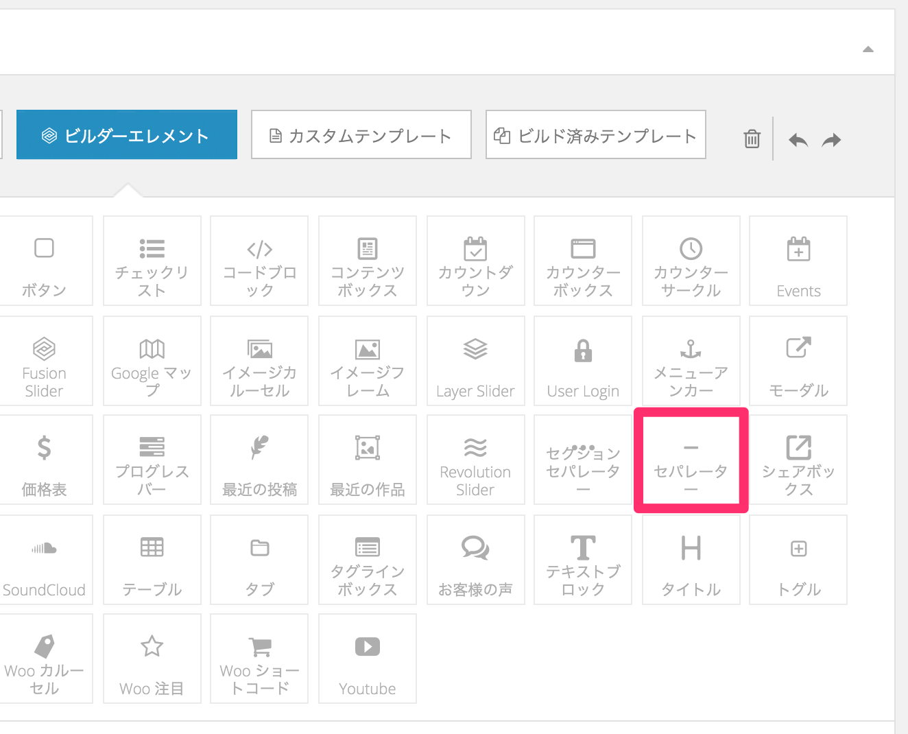The width and height of the screenshot is (908, 734).
Task: Choose the Woo 注目 element
Action: click(x=152, y=659)
